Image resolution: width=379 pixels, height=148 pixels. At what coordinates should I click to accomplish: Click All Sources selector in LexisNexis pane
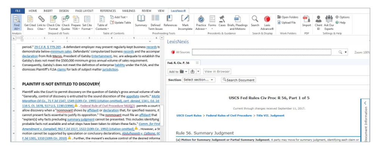181,52
